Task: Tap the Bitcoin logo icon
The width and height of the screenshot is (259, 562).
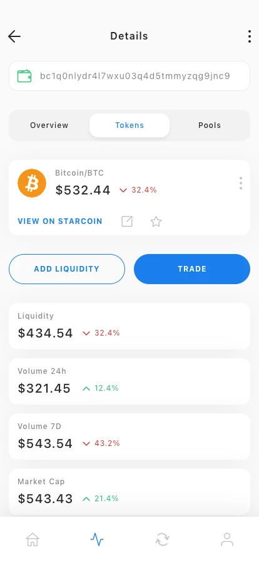Action: (32, 183)
